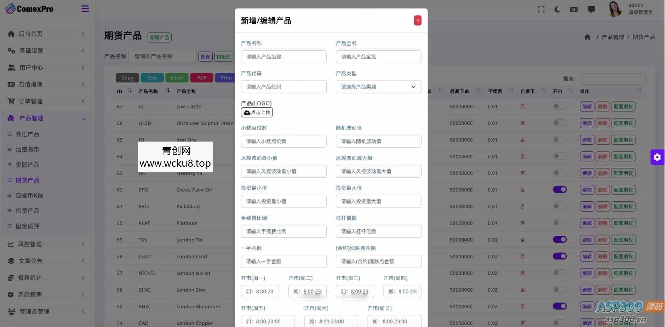Open the cash/money icon in the top bar
This screenshot has height=327, width=665.
(x=573, y=9)
